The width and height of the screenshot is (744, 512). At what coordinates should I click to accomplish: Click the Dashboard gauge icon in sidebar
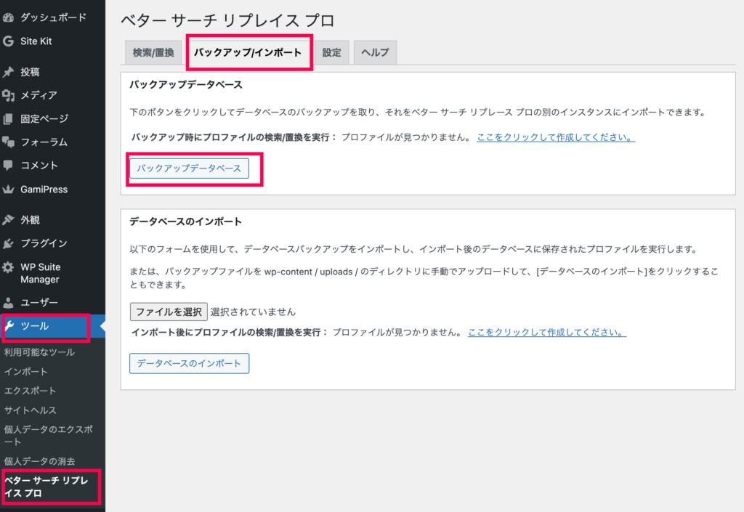(8, 18)
